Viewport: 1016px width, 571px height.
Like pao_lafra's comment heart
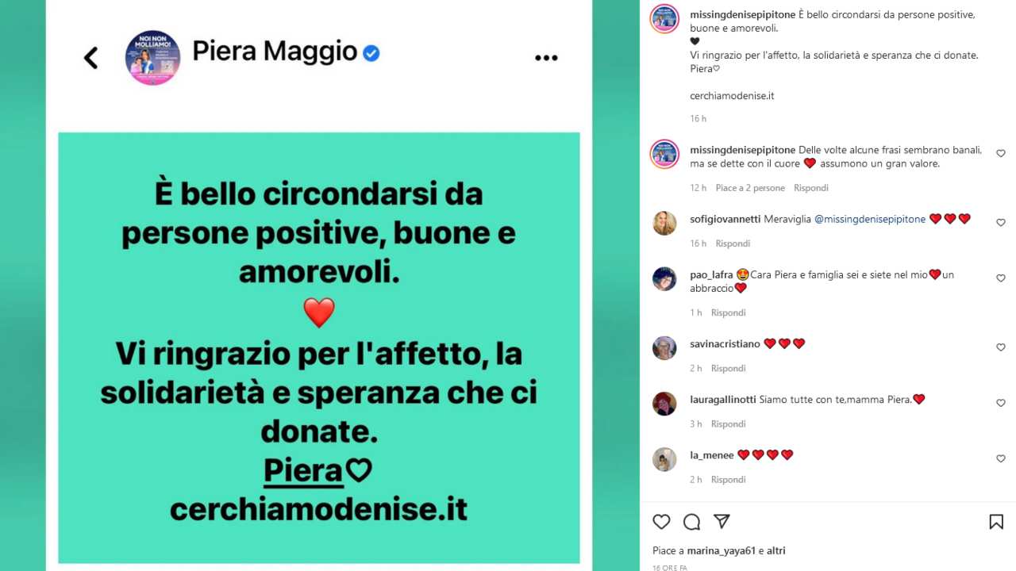point(1000,278)
